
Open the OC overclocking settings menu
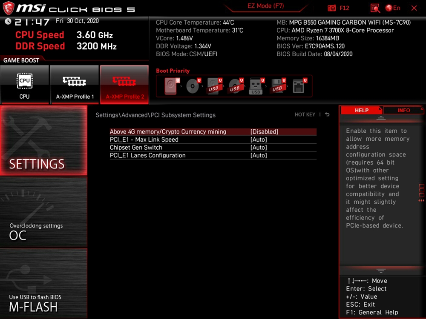(43, 212)
